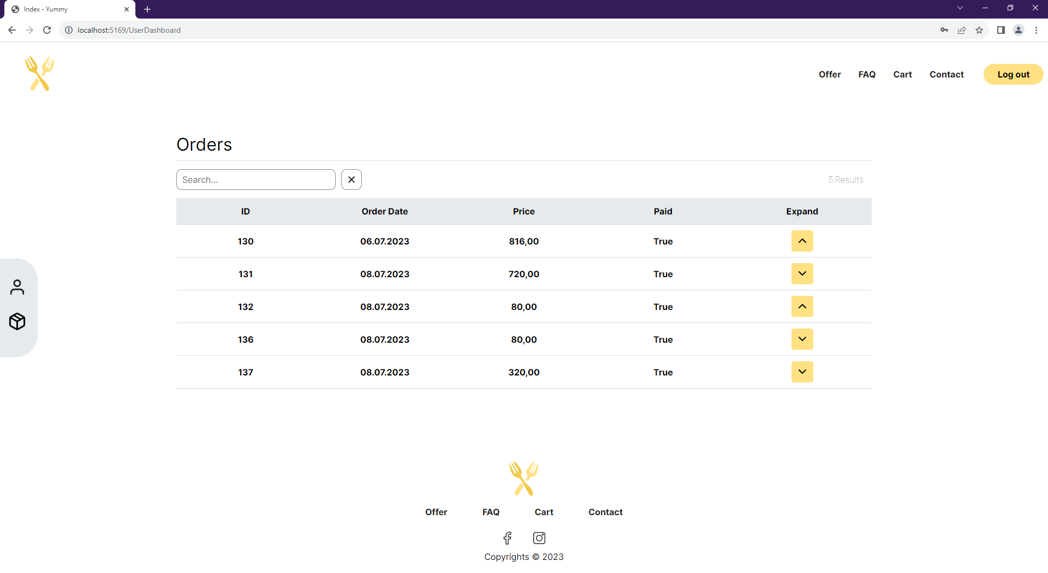This screenshot has height=573, width=1048.
Task: Open the user profile sidebar icon
Action: 17,286
